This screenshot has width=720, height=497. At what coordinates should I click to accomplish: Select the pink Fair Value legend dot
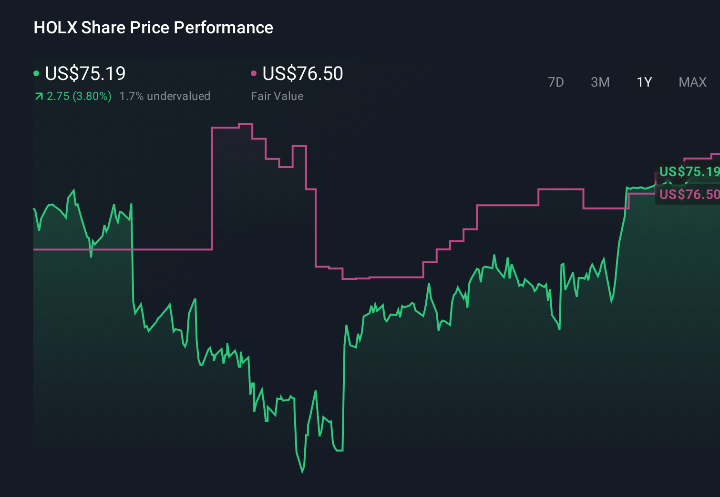pyautogui.click(x=254, y=73)
